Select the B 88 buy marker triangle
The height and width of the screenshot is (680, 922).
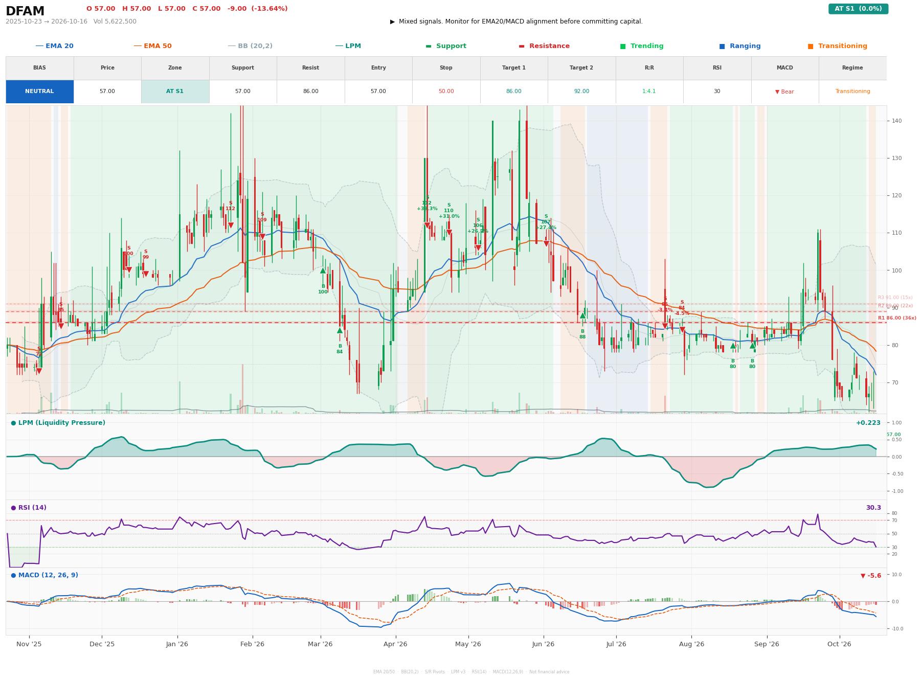coord(582,315)
